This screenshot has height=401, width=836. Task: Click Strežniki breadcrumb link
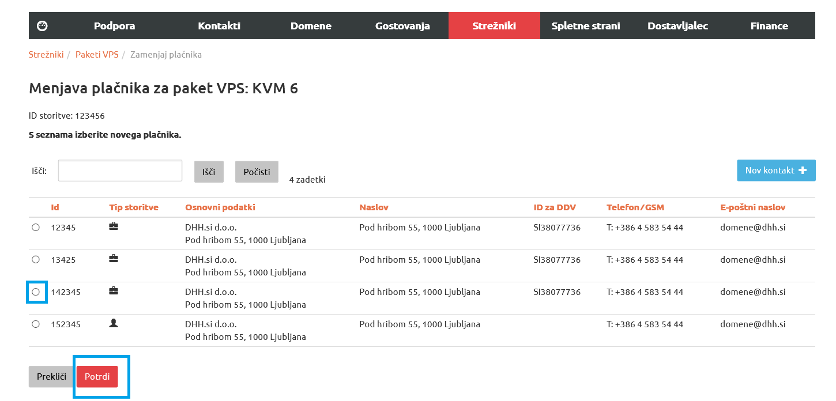pos(46,55)
